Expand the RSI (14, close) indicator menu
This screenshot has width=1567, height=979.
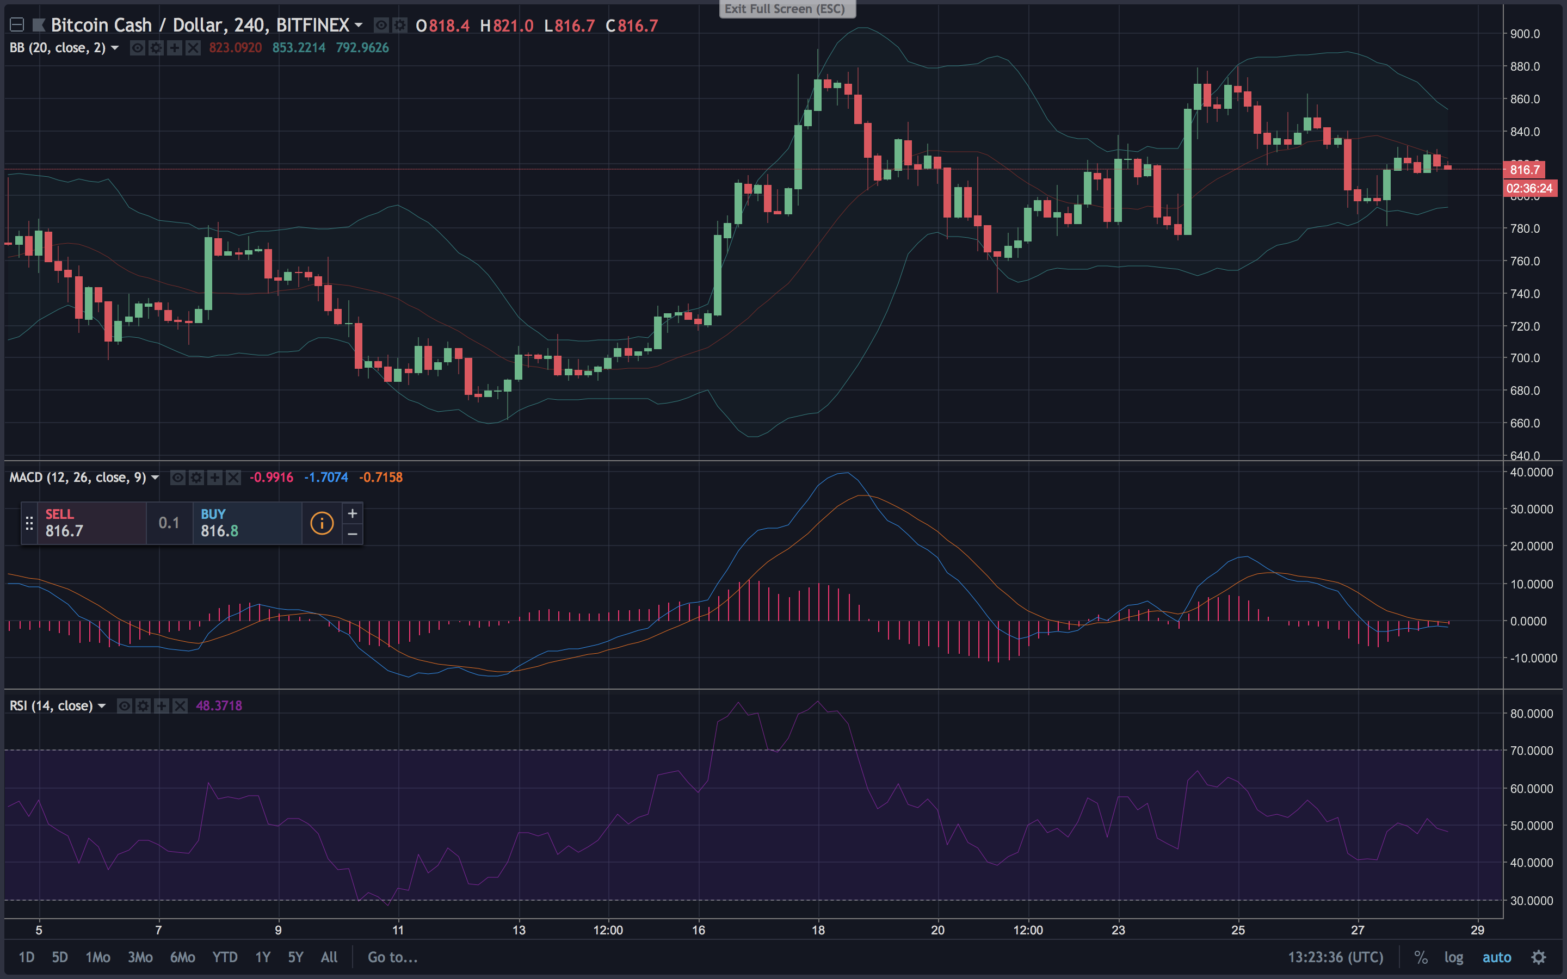click(102, 706)
